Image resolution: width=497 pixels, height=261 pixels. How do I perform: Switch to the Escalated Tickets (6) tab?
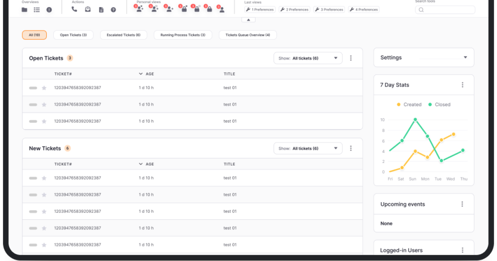[123, 35]
